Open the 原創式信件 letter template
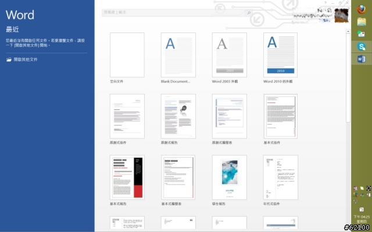Screen dimensions: 372x232 pyautogui.click(x=127, y=116)
